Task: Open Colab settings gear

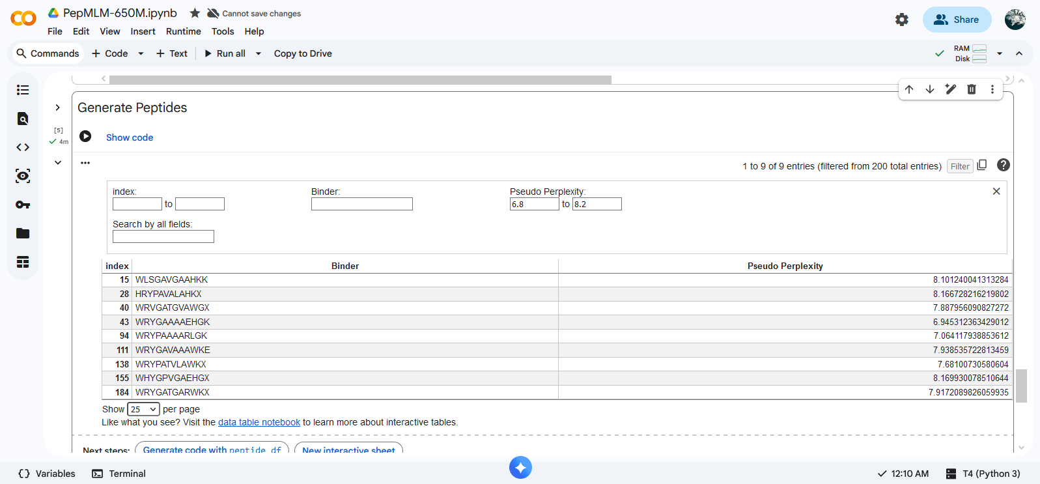Action: pos(901,20)
